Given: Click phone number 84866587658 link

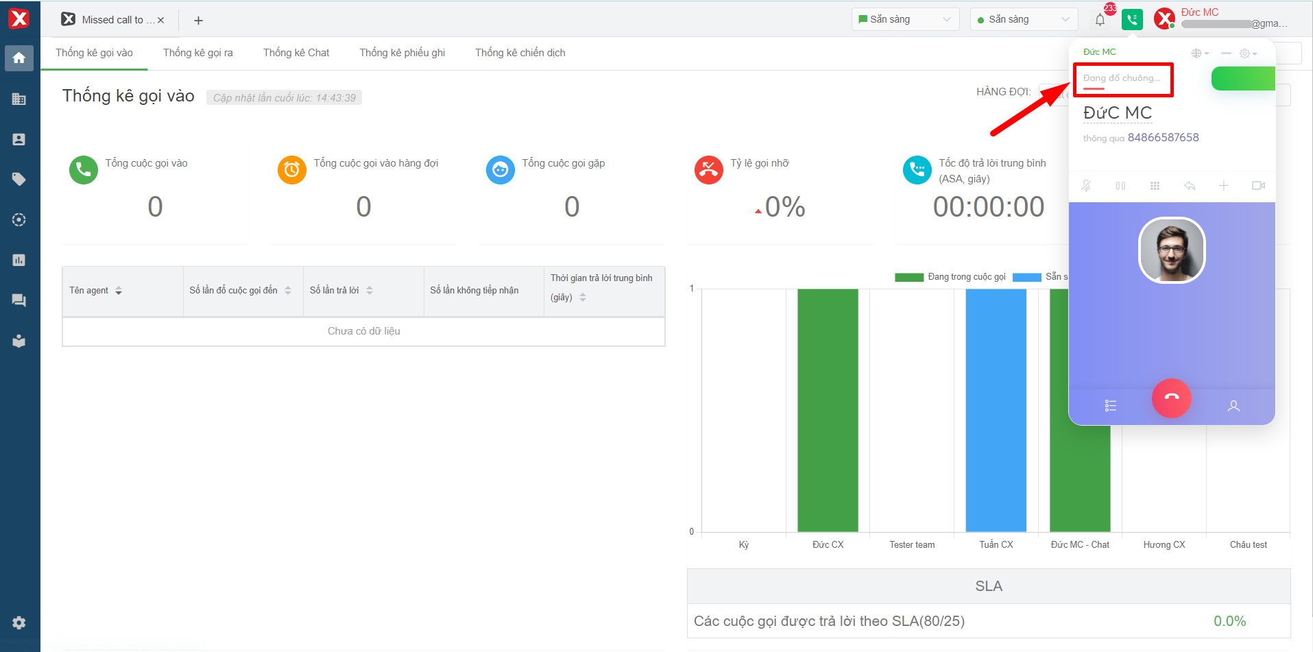Looking at the screenshot, I should [1163, 138].
